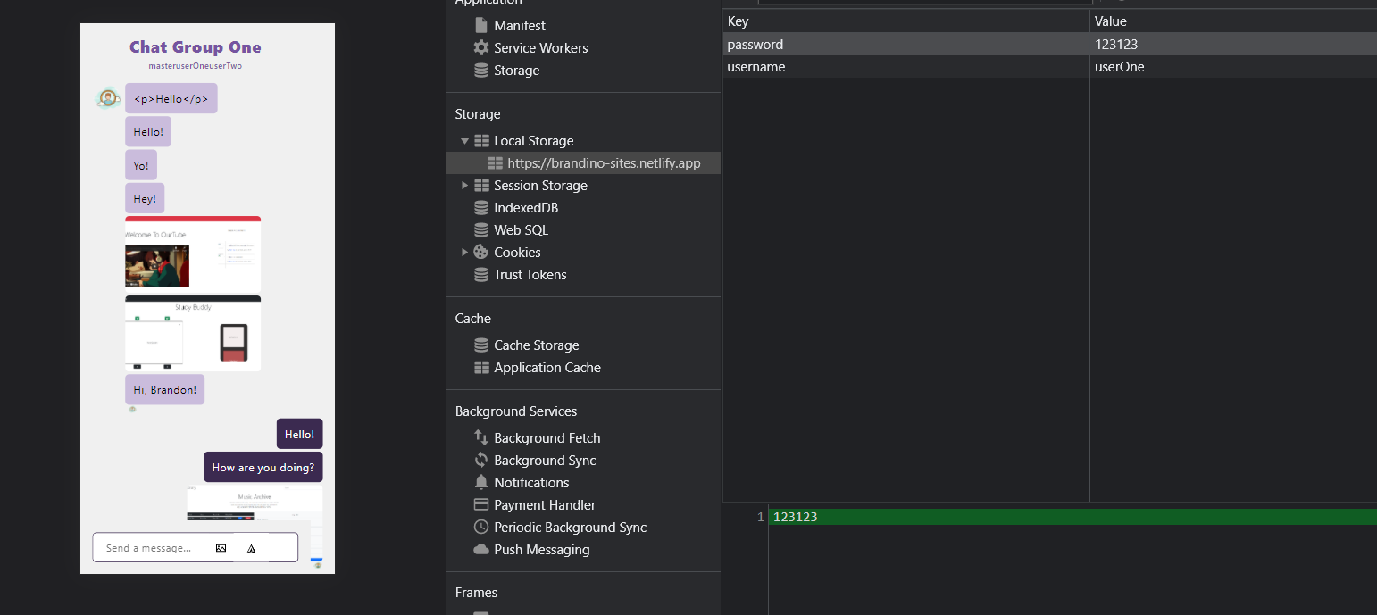Open the Notifications background service

[530, 482]
